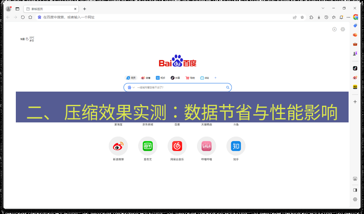This screenshot has height=214, width=364.
Task: Open the Favorites list
Action: tap(334, 17)
